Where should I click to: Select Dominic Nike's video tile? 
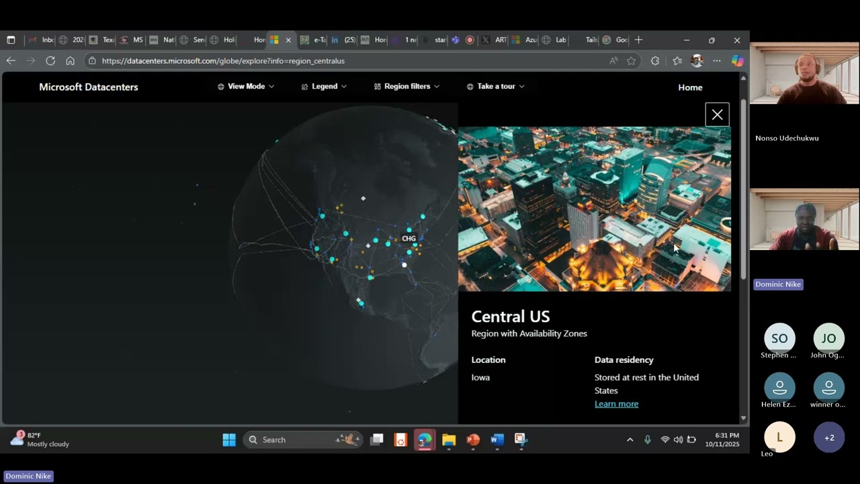pos(804,220)
